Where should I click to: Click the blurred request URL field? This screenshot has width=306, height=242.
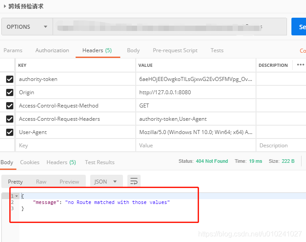(x=170, y=27)
